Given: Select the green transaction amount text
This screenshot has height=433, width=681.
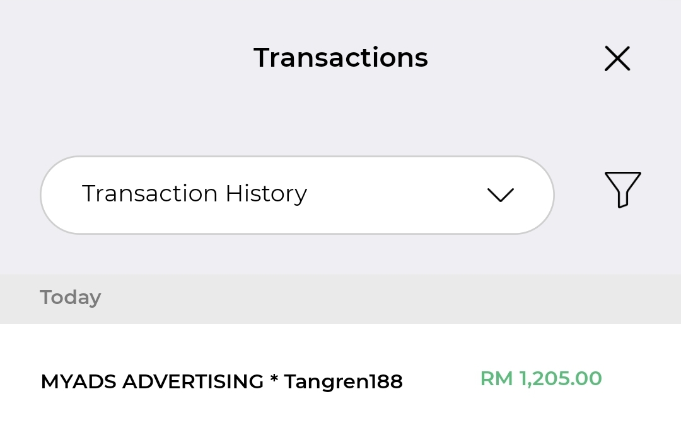Looking at the screenshot, I should tap(541, 379).
